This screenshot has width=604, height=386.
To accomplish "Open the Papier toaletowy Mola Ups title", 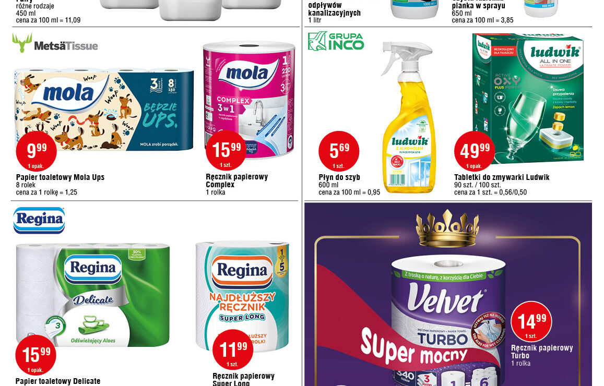I will 60,177.
